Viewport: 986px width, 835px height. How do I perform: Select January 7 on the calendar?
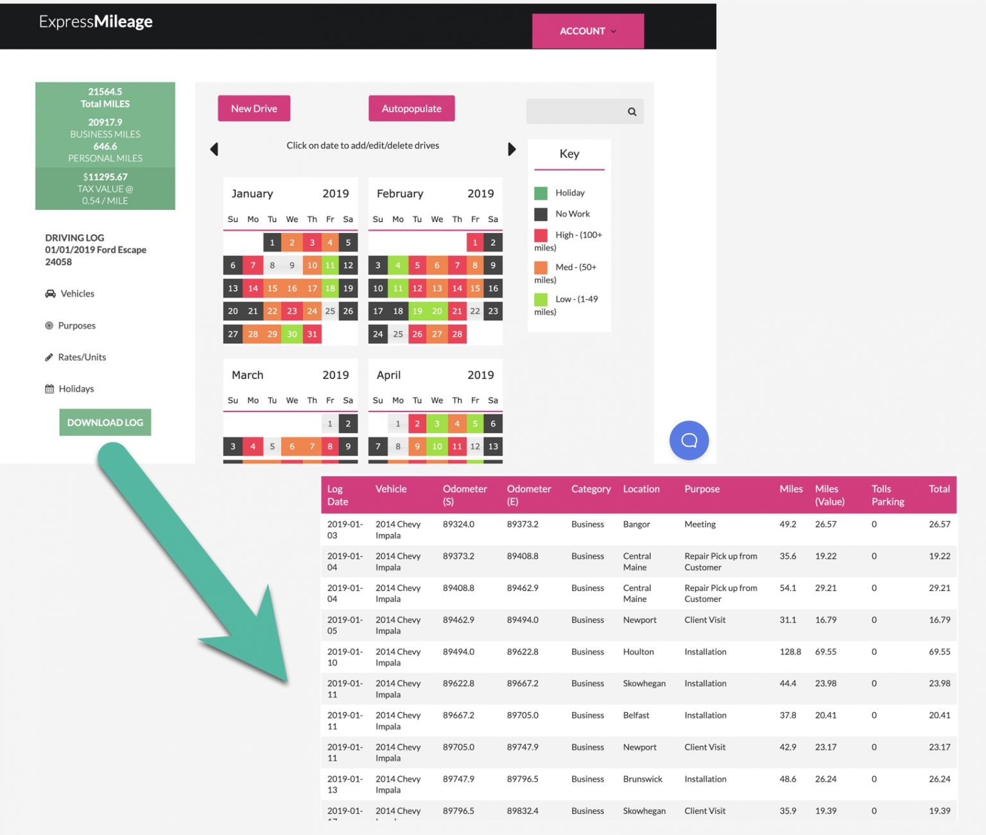point(253,265)
